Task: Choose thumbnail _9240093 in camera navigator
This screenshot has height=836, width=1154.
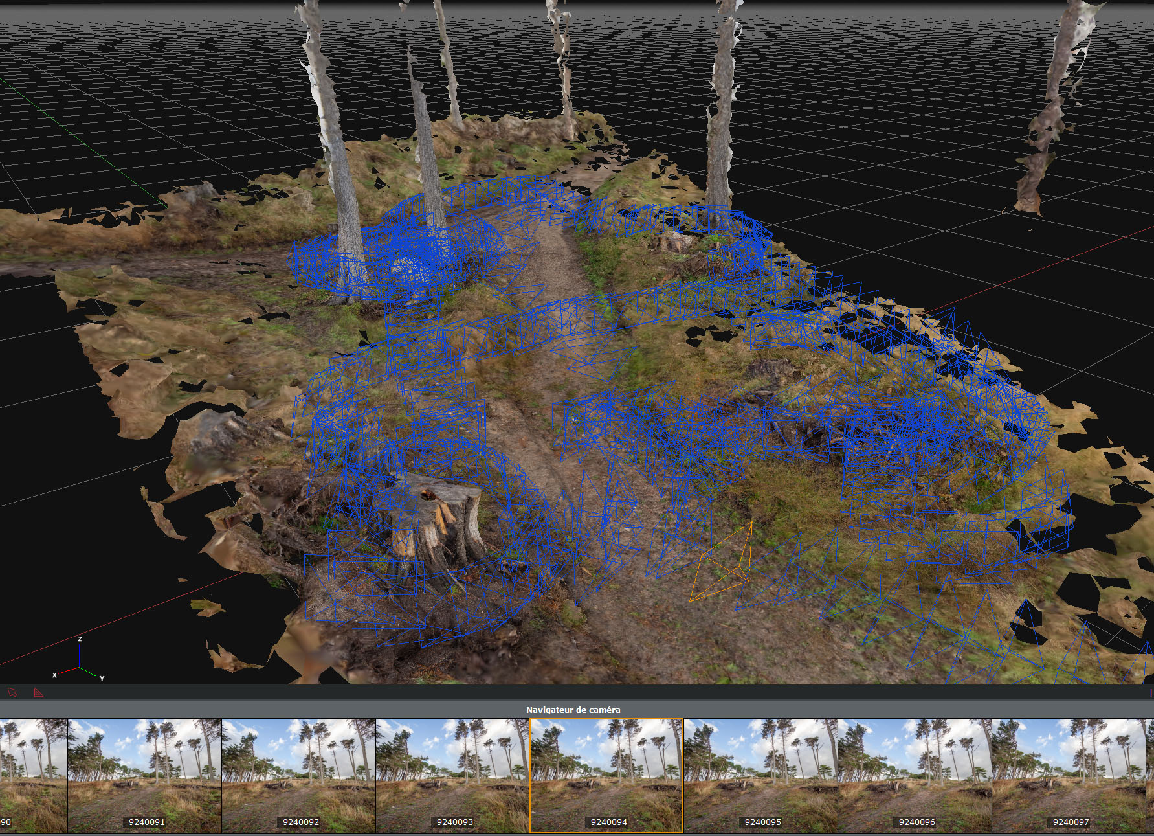Action: 453,775
